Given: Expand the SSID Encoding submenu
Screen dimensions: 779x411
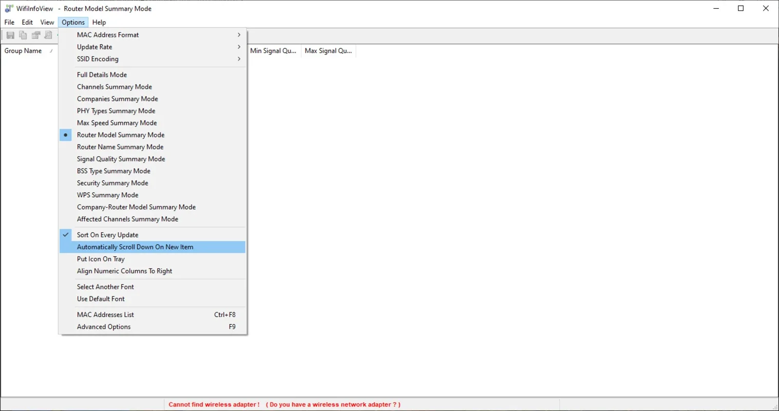Looking at the screenshot, I should tap(153, 59).
